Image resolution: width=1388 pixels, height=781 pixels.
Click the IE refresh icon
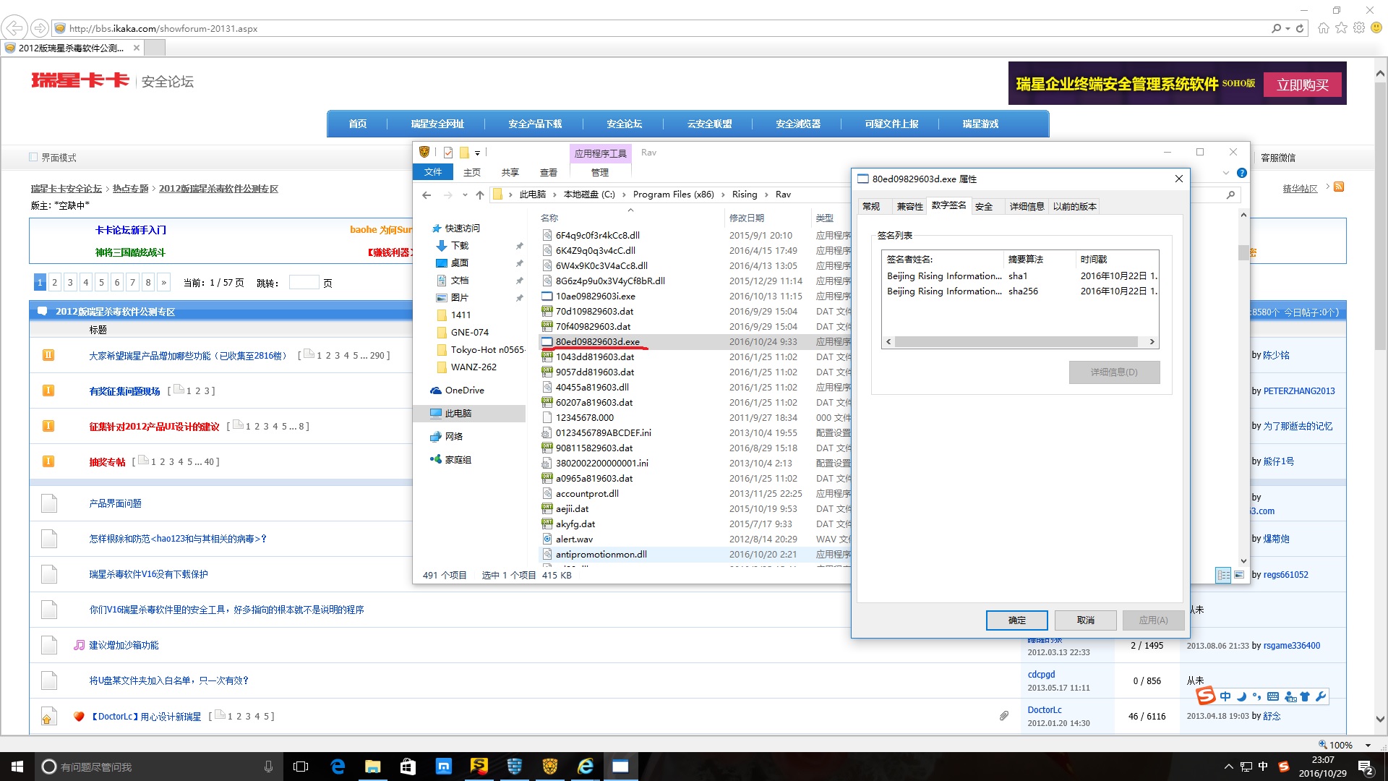pyautogui.click(x=1300, y=28)
